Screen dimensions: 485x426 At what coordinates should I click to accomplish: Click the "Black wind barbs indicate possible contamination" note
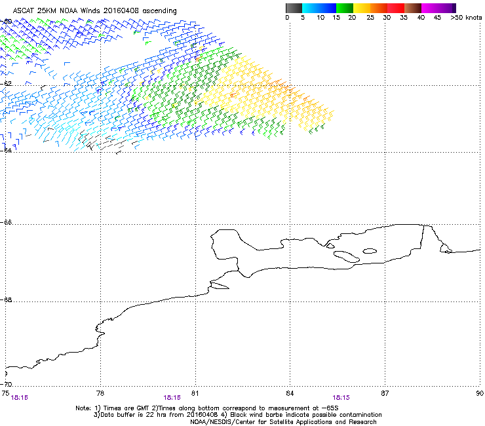click(305, 415)
